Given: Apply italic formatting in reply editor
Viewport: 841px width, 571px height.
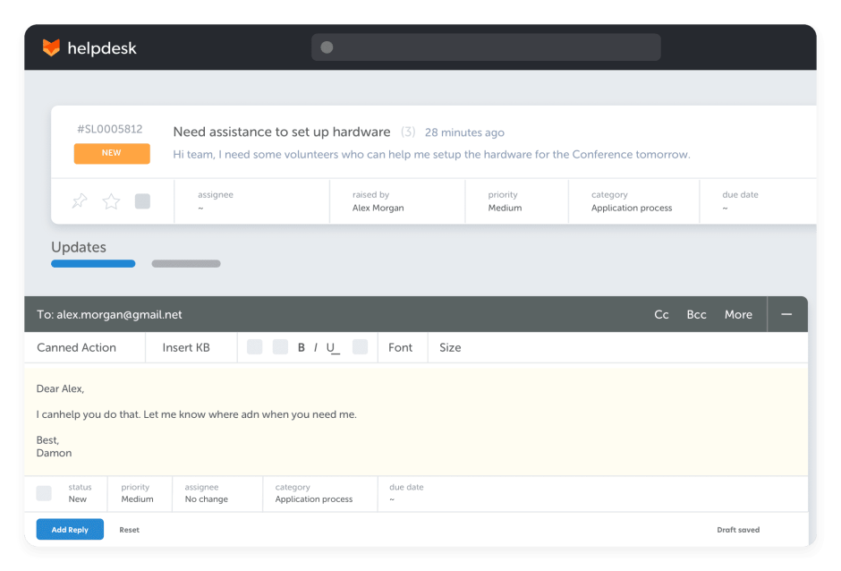Looking at the screenshot, I should pos(316,348).
